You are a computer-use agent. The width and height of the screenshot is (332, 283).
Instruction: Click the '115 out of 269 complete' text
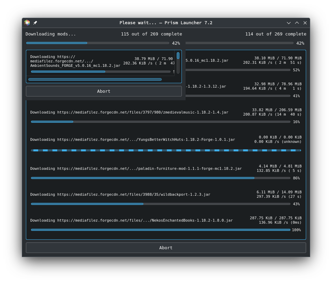click(x=152, y=34)
